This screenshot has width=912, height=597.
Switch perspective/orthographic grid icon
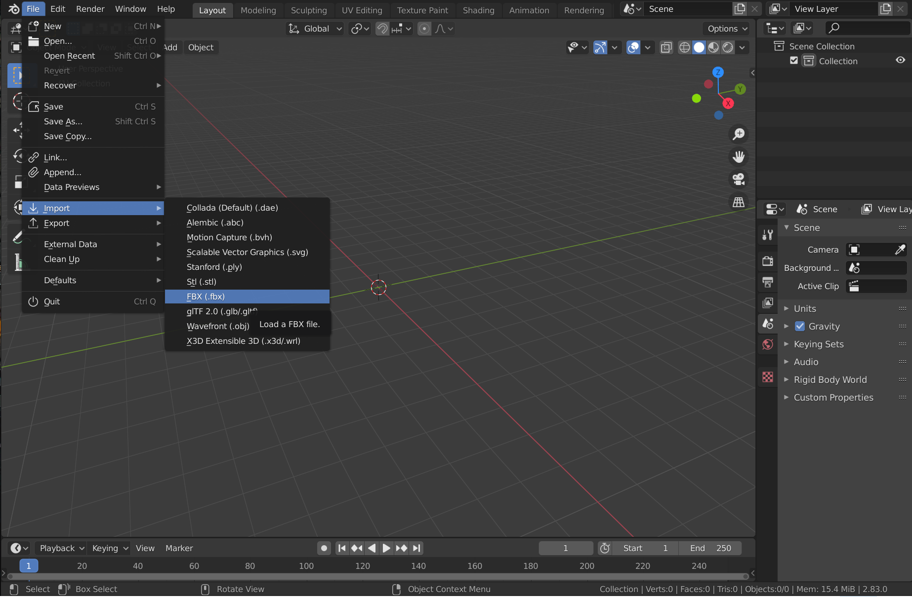coord(739,202)
